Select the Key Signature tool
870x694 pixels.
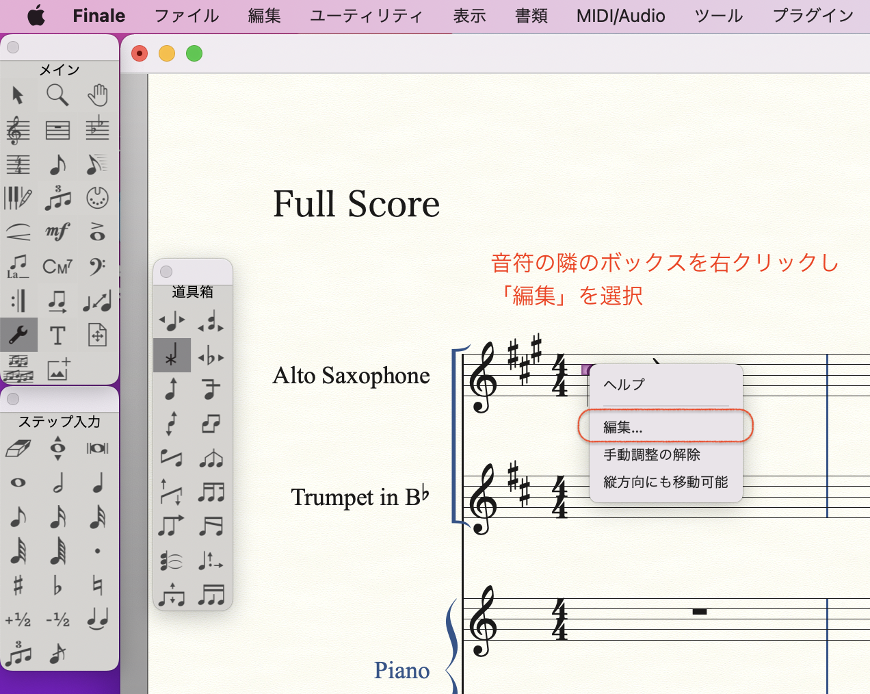pyautogui.click(x=98, y=130)
